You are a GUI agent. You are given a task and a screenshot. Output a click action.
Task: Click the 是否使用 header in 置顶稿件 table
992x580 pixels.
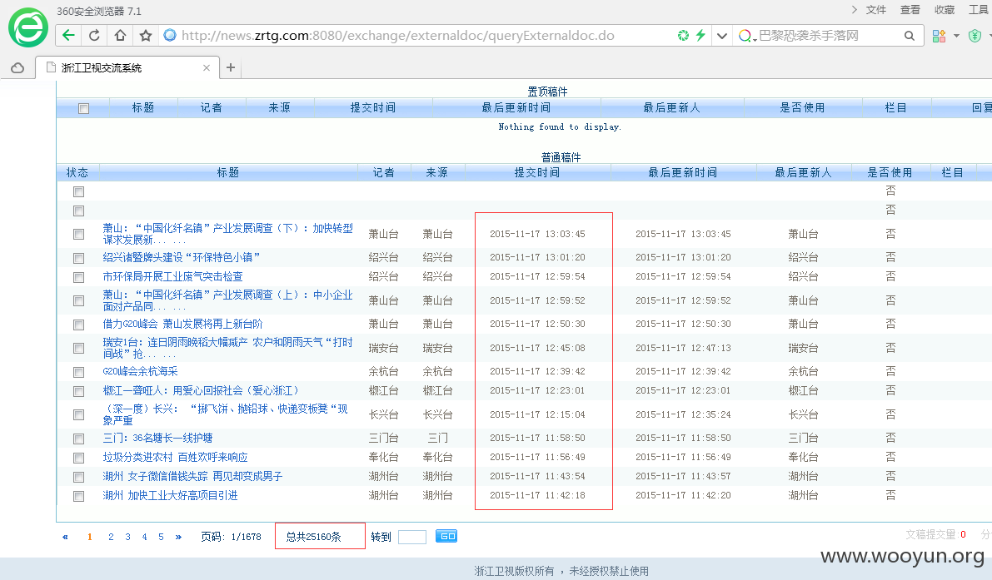tap(802, 107)
